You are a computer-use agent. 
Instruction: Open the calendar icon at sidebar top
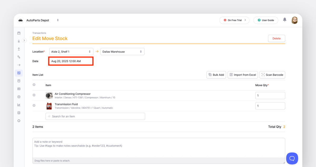pos(19,33)
